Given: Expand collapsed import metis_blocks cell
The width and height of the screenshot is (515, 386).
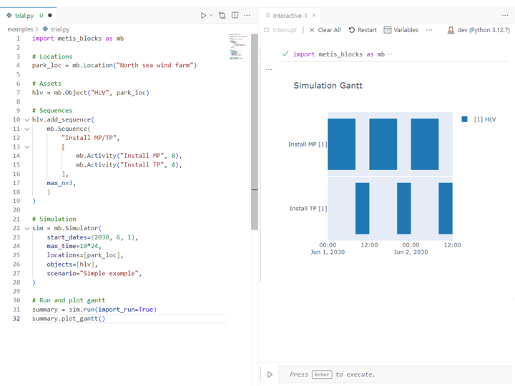Looking at the screenshot, I should pyautogui.click(x=390, y=54).
